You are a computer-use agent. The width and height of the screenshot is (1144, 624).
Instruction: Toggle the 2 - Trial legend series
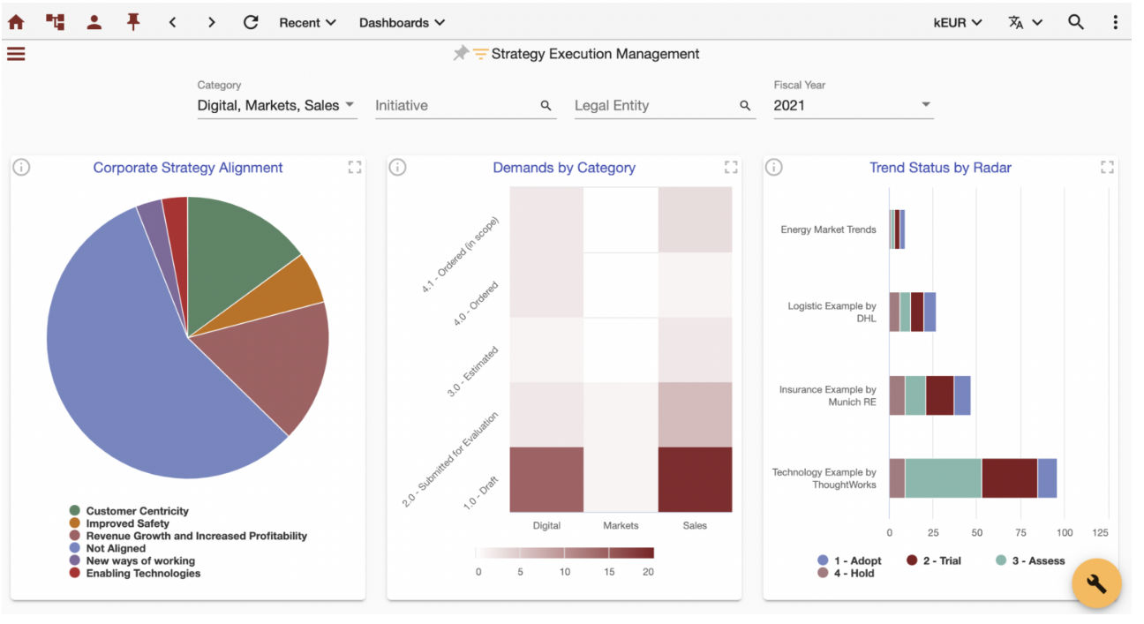click(933, 560)
